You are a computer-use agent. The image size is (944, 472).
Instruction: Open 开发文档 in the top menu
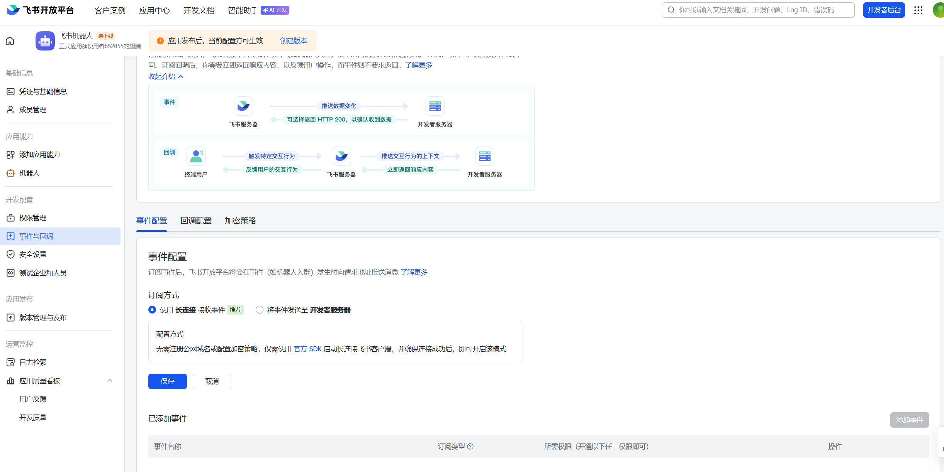[x=199, y=10]
